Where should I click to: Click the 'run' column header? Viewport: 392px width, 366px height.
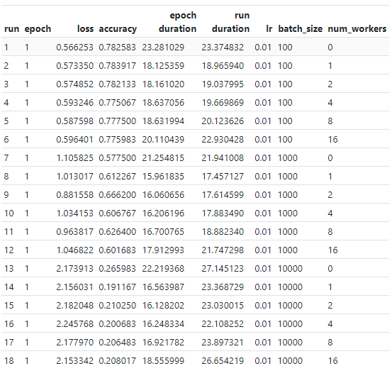pyautogui.click(x=11, y=29)
